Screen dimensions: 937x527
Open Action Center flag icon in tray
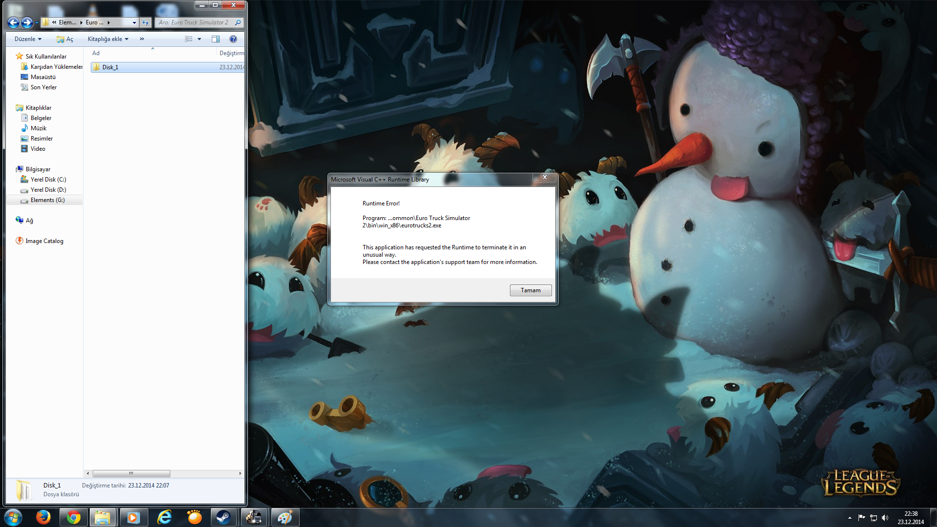point(861,518)
